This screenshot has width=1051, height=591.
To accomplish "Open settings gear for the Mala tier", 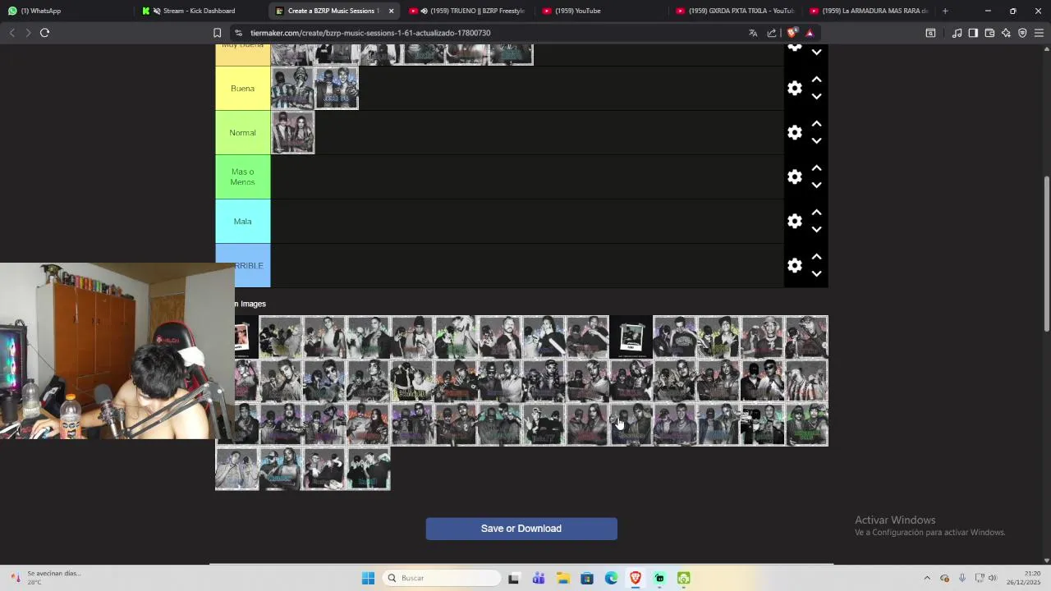I will (x=794, y=221).
